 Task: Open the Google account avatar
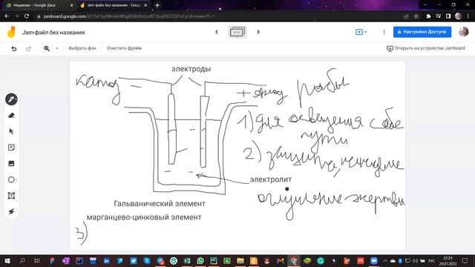(x=463, y=32)
